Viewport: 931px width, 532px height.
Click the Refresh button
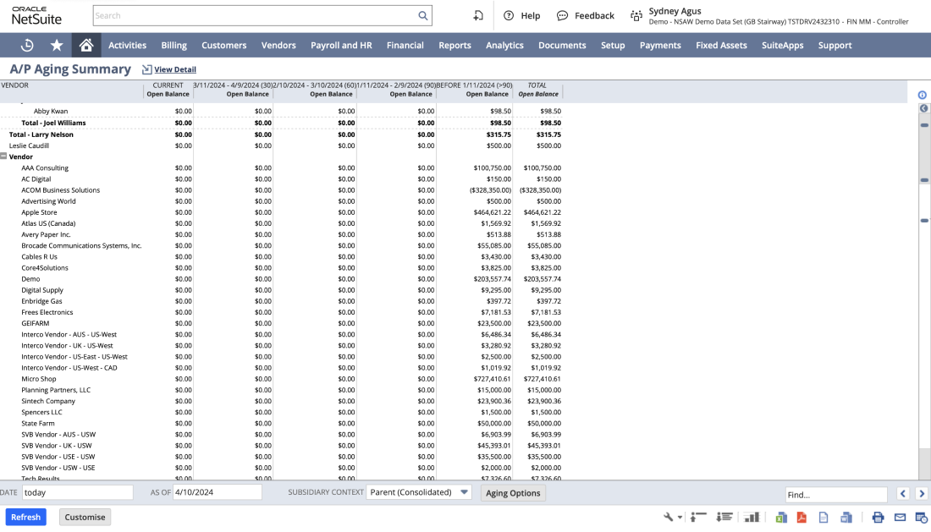(25, 518)
